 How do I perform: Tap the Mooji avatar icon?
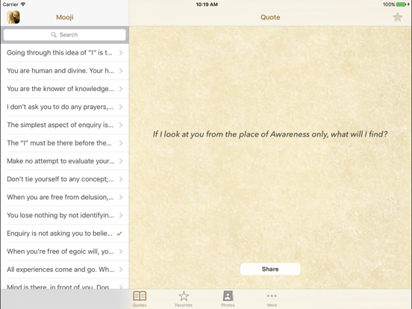point(13,17)
